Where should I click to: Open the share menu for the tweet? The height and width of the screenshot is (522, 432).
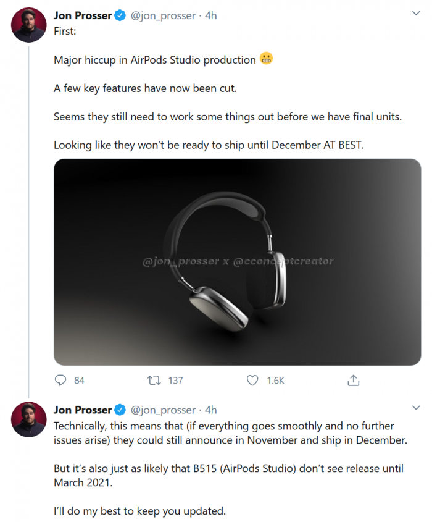coord(353,381)
